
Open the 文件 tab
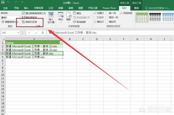[5, 8]
